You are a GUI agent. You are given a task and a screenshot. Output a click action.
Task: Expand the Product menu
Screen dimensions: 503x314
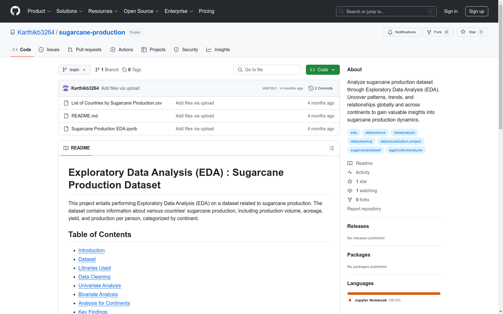click(39, 11)
